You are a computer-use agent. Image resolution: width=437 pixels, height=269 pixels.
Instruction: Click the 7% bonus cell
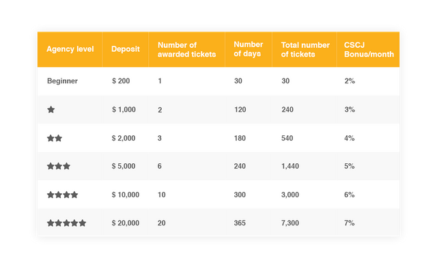349,223
